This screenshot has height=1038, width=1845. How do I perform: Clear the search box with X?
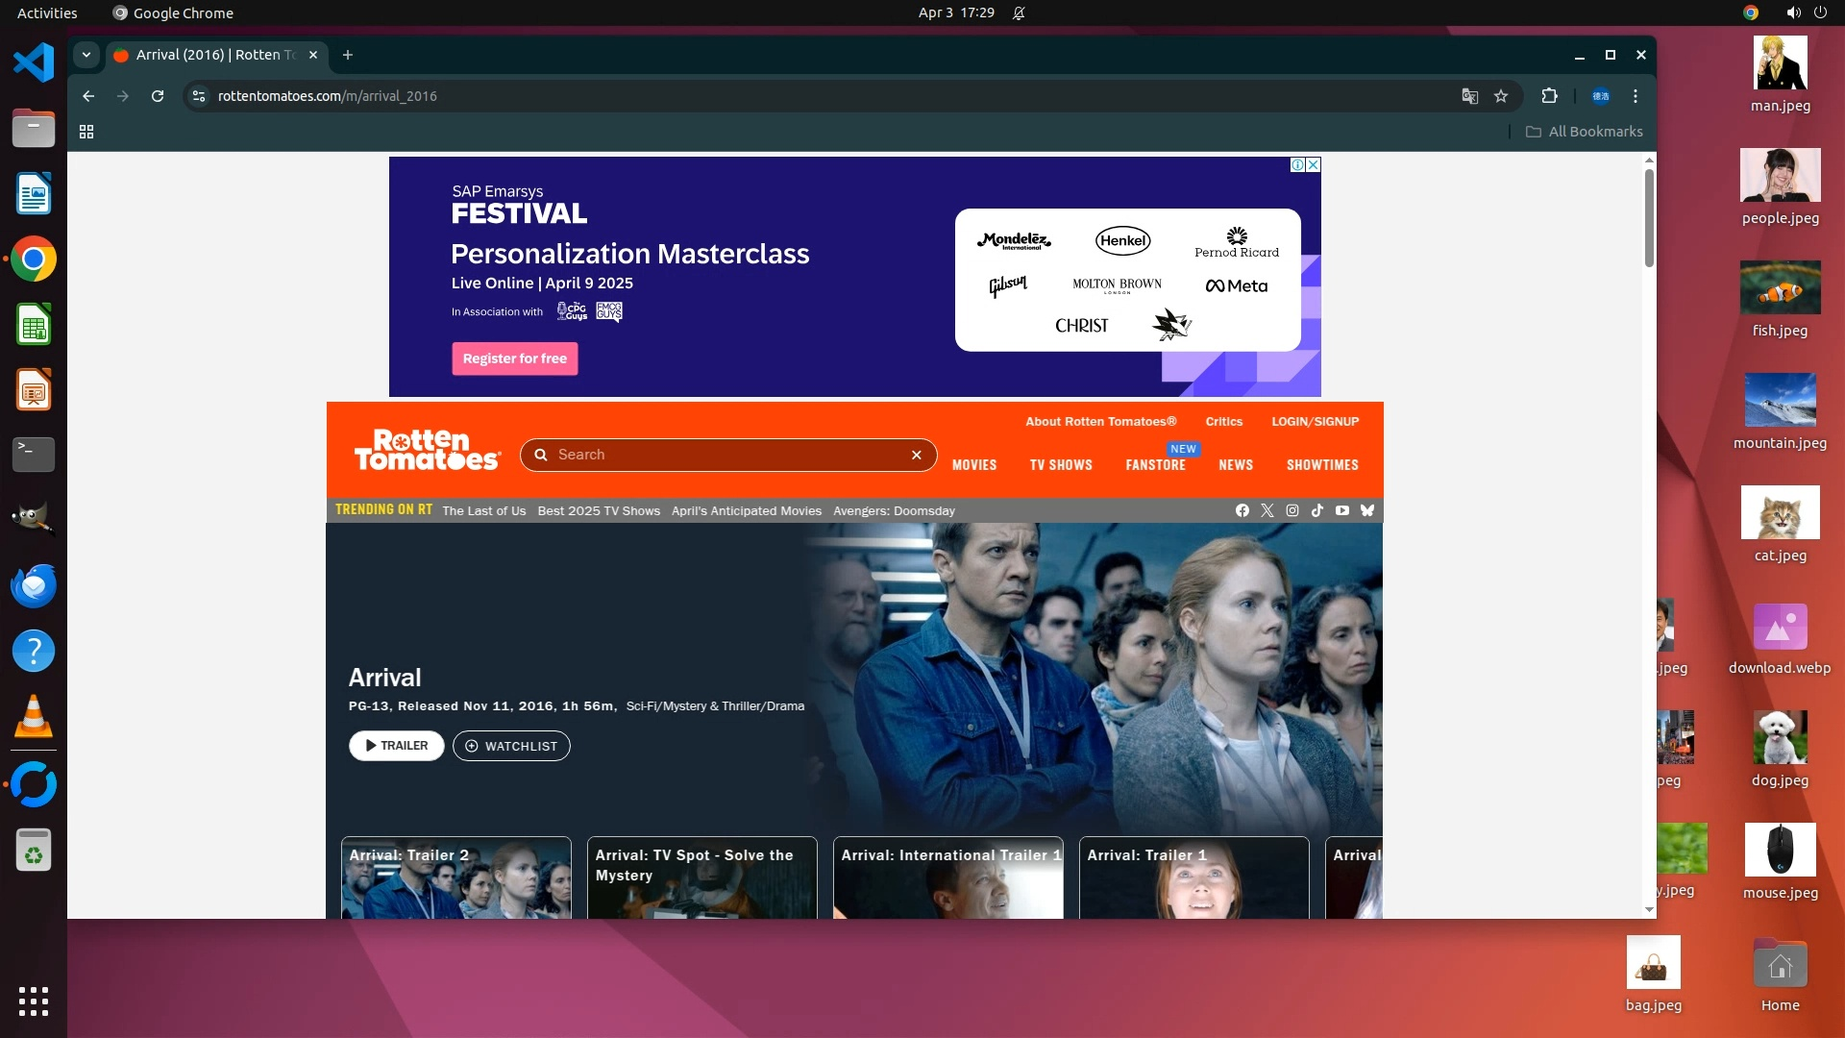pos(916,455)
